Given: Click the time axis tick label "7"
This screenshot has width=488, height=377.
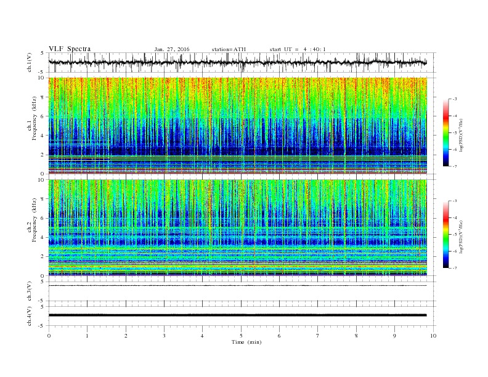Looking at the screenshot, I should pos(318,336).
